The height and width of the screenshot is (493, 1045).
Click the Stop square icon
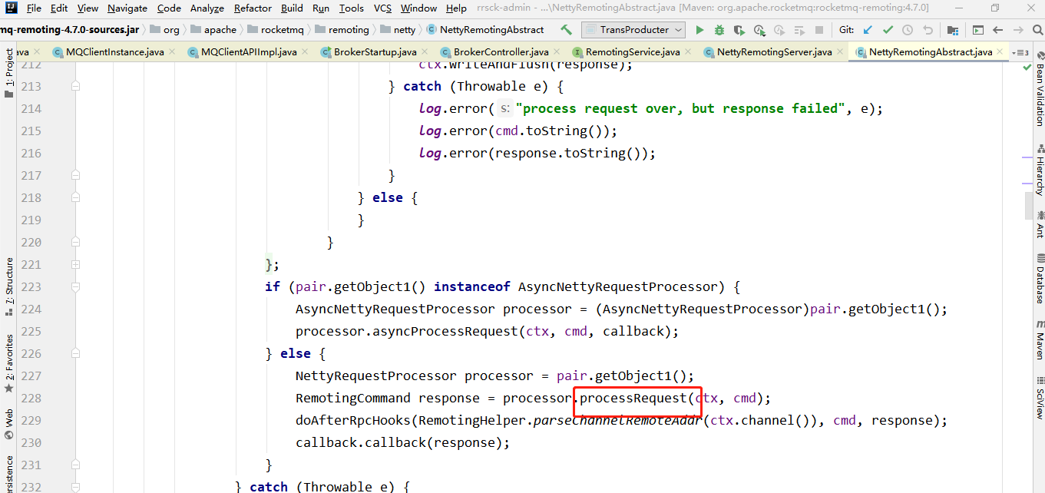point(818,30)
